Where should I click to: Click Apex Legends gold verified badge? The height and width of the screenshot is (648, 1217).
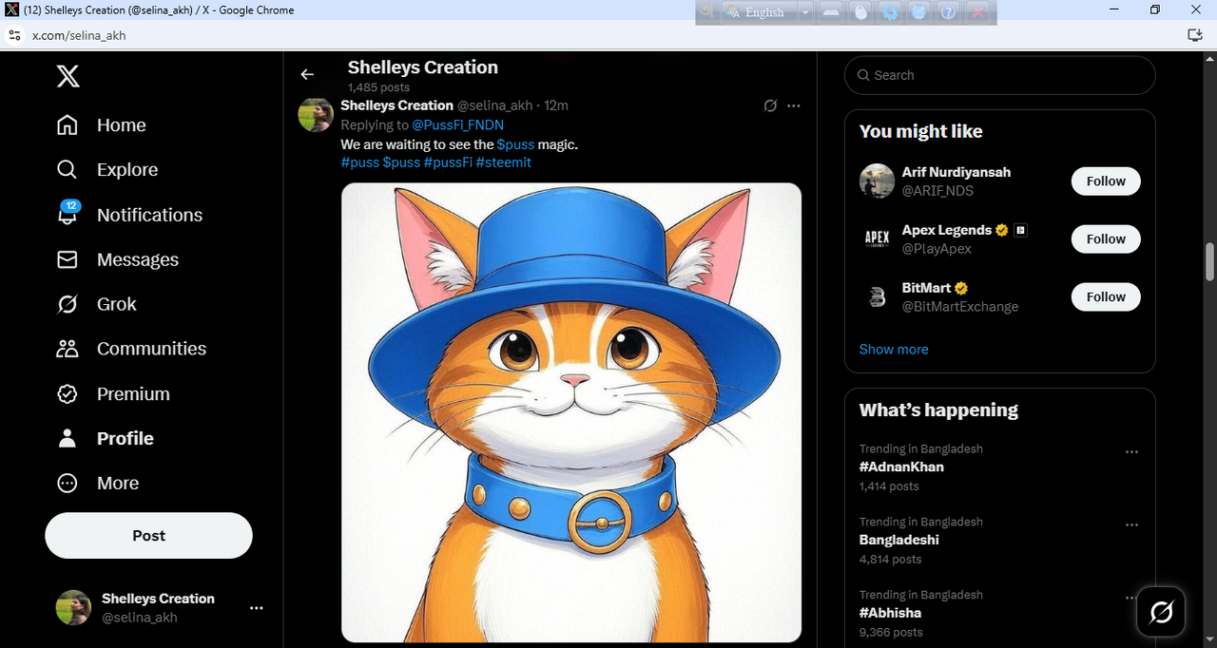1001,230
